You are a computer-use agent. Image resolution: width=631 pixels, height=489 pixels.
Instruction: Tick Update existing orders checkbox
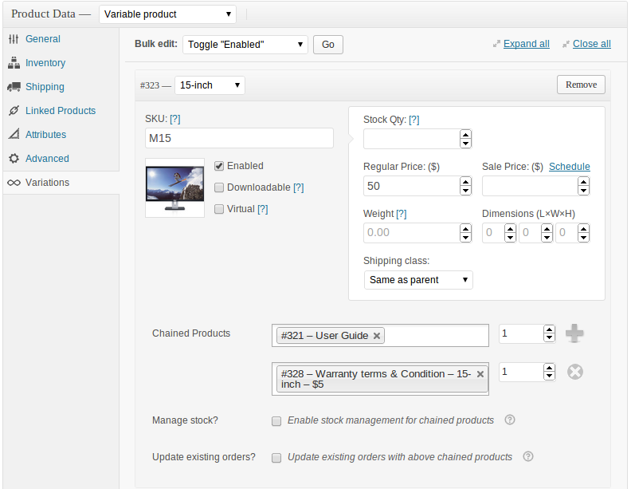coord(276,458)
